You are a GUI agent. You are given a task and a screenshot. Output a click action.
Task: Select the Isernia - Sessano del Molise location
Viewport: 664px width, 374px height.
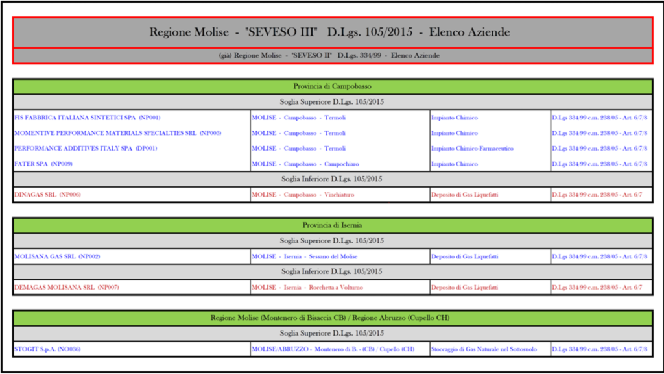305,256
